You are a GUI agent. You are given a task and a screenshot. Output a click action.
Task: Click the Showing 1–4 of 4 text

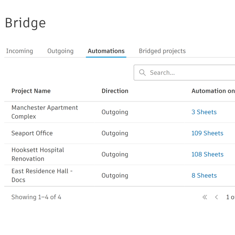(x=36, y=197)
